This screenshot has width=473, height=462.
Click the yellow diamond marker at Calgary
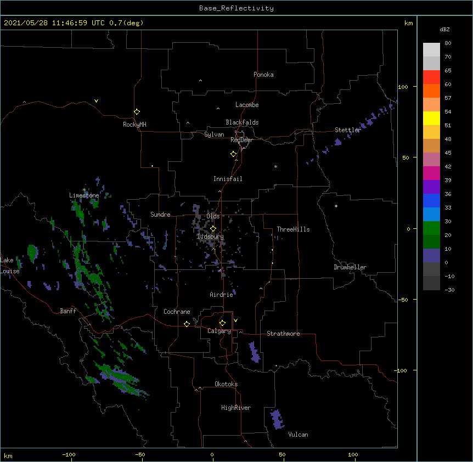222,323
